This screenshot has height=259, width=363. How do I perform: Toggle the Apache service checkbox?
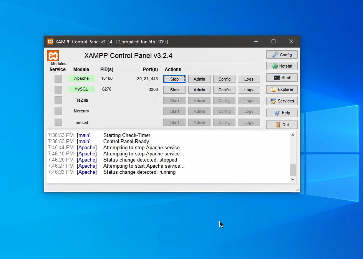click(x=58, y=79)
